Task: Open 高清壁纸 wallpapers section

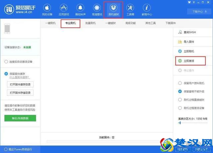Action: 97,10
